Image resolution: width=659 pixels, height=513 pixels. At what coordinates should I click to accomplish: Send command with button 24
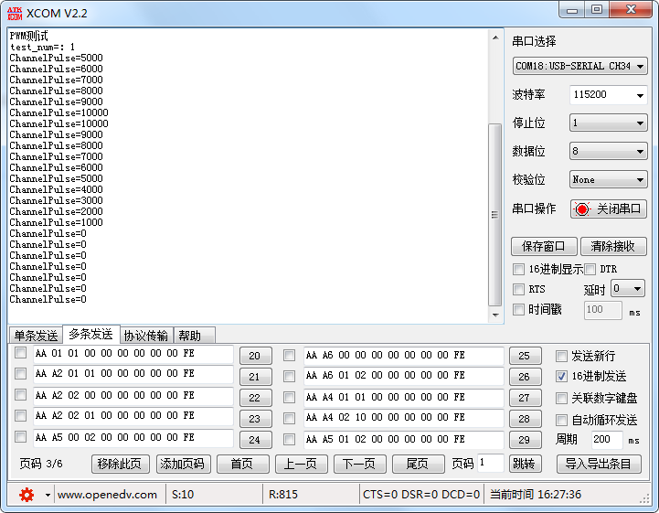[x=256, y=440]
